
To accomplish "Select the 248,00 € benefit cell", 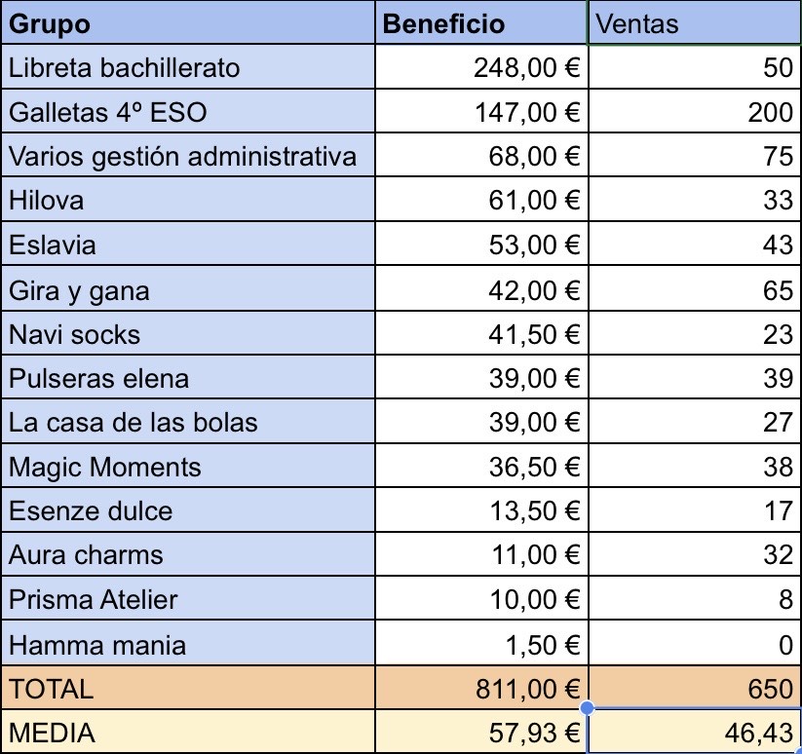I will click(482, 68).
